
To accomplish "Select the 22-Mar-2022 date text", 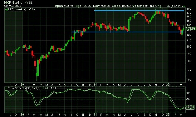I will point(13,6).
